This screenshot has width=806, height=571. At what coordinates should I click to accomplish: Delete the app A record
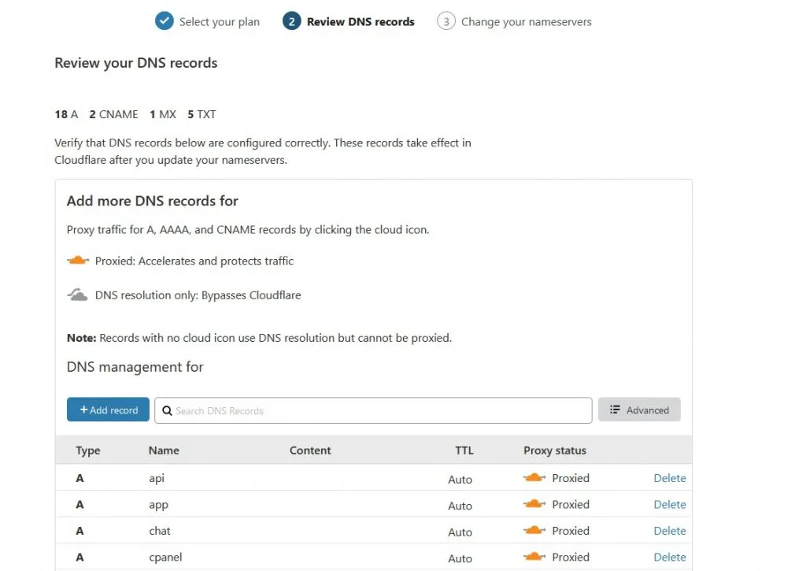(669, 504)
